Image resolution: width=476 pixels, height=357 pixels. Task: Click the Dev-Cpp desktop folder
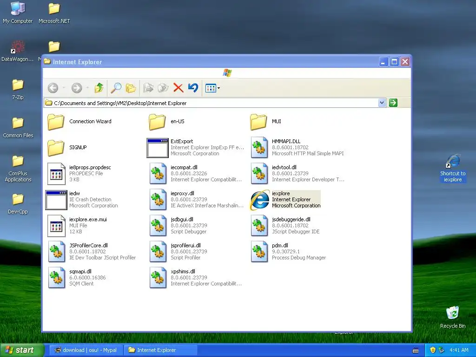pos(18,204)
